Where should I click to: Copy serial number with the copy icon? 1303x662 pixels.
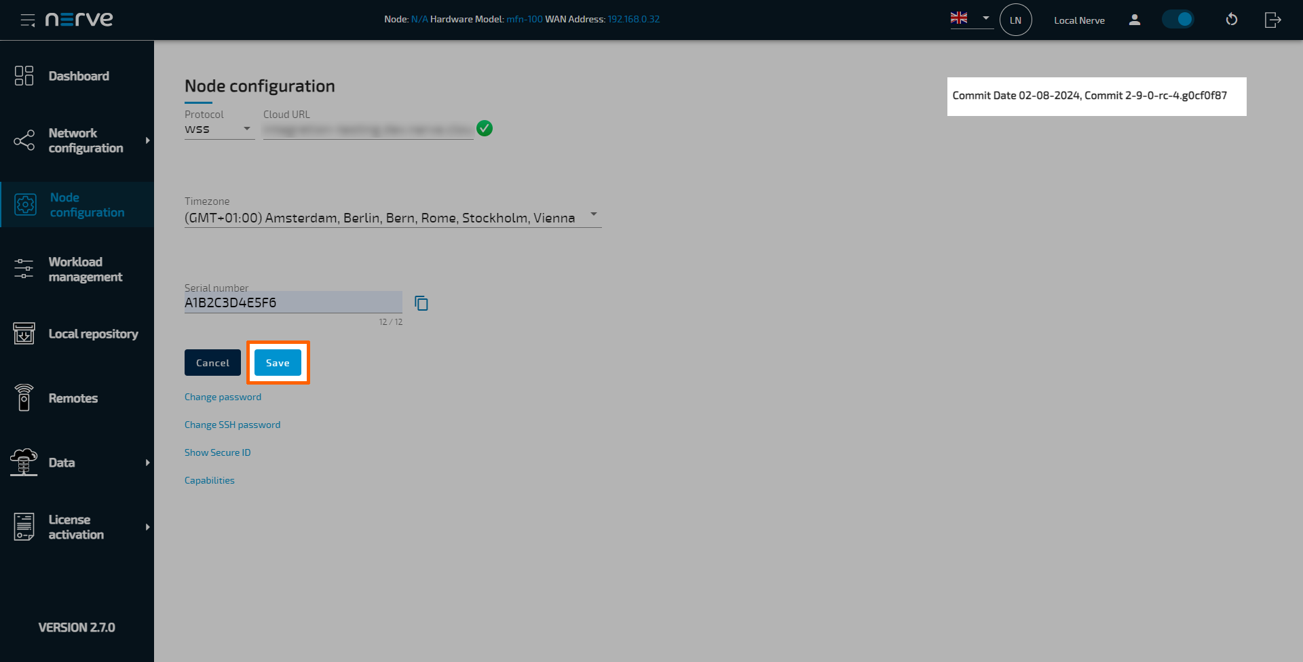point(421,303)
